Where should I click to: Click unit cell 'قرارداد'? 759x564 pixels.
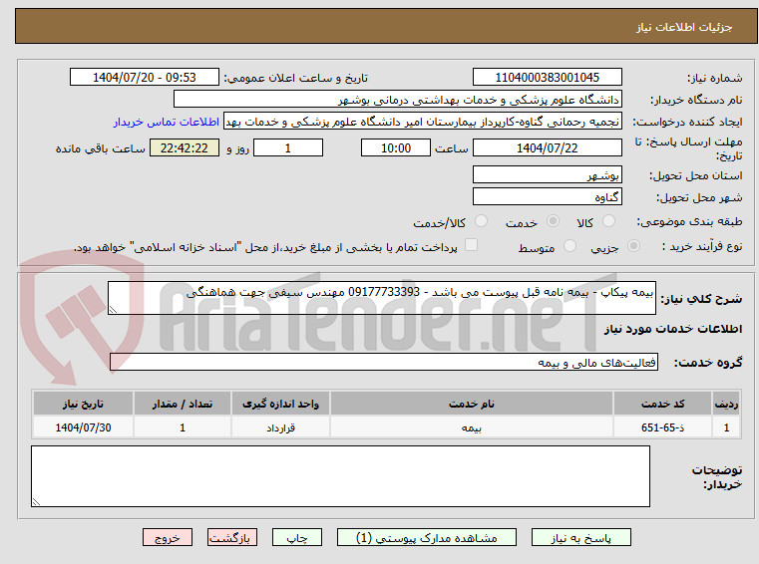[x=280, y=427]
